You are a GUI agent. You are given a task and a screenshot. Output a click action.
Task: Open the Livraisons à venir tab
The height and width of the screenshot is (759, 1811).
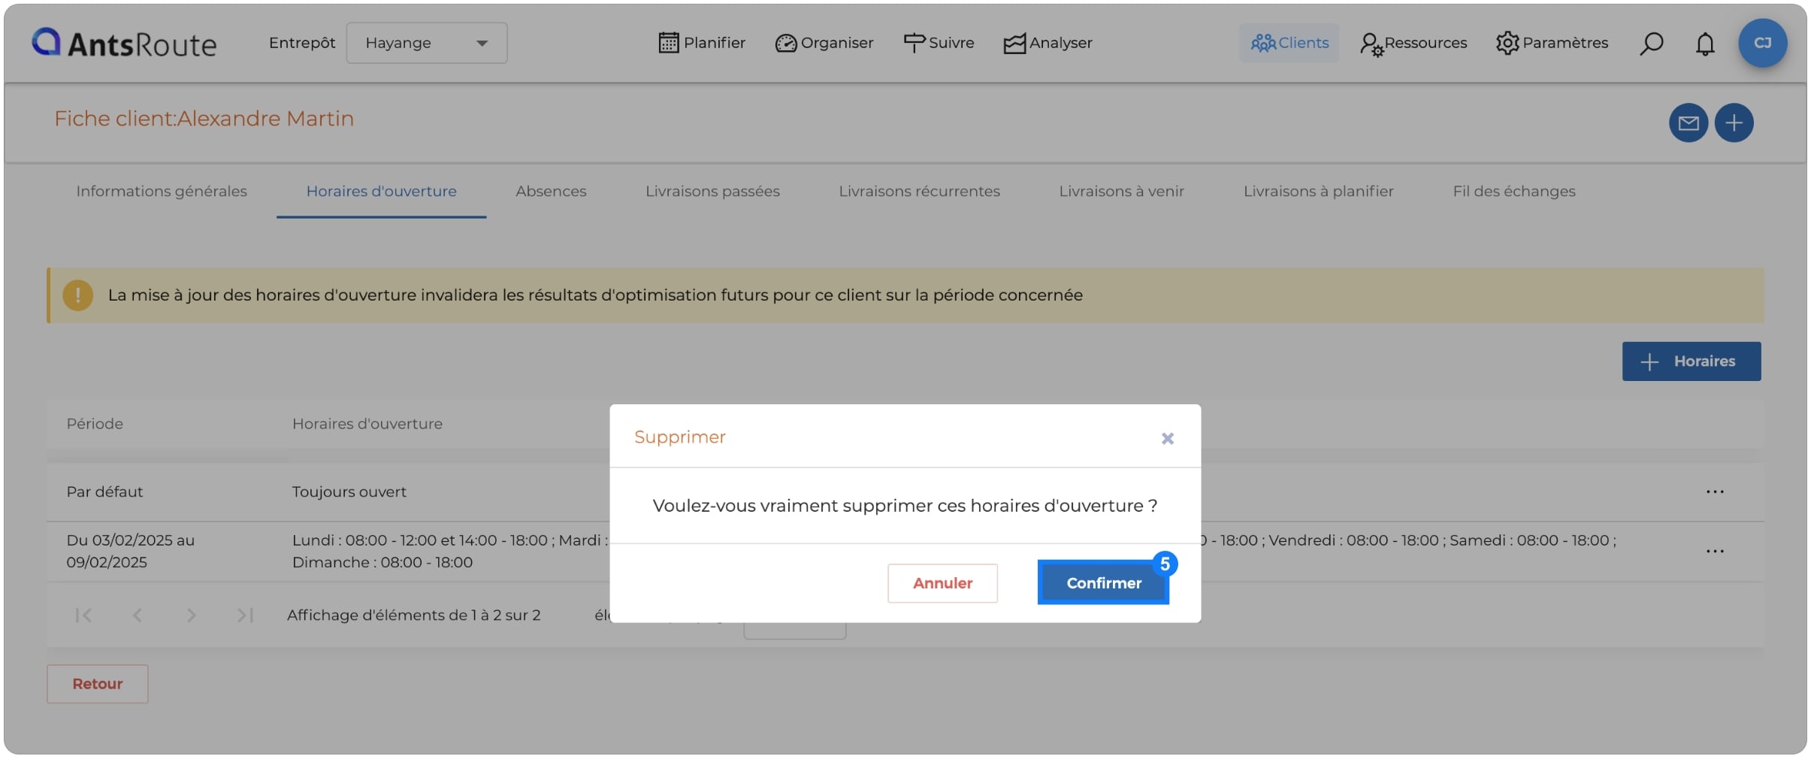click(1121, 192)
